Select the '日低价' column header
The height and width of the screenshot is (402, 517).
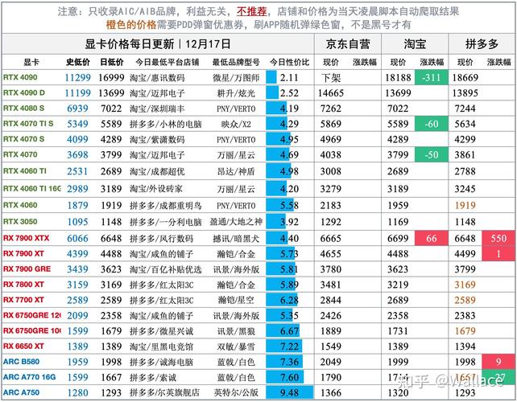click(x=111, y=62)
